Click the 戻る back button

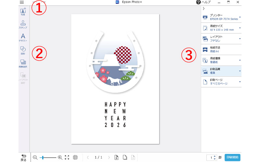tap(23, 157)
